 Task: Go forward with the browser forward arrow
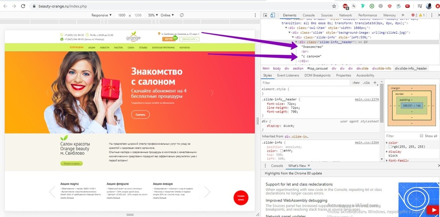(14, 6)
